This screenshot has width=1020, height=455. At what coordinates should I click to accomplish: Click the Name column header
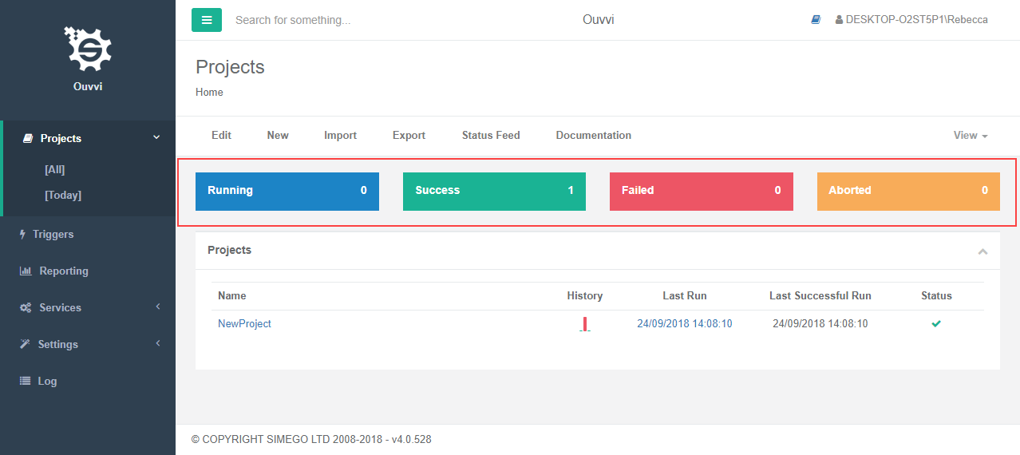pyautogui.click(x=232, y=296)
